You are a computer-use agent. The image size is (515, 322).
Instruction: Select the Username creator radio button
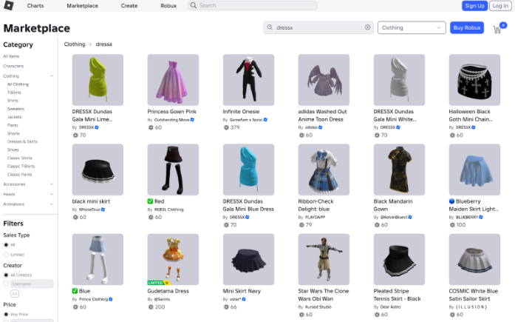coord(6,284)
